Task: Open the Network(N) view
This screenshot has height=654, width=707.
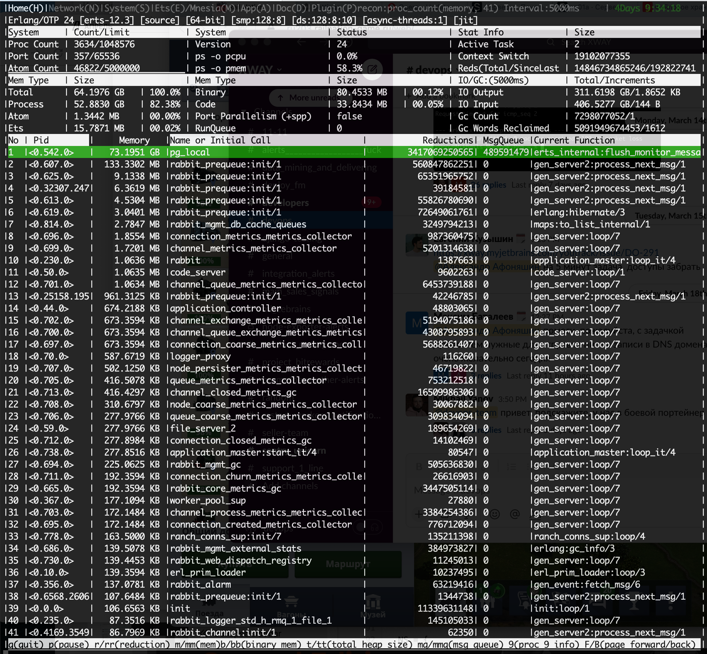Action: [x=74, y=8]
